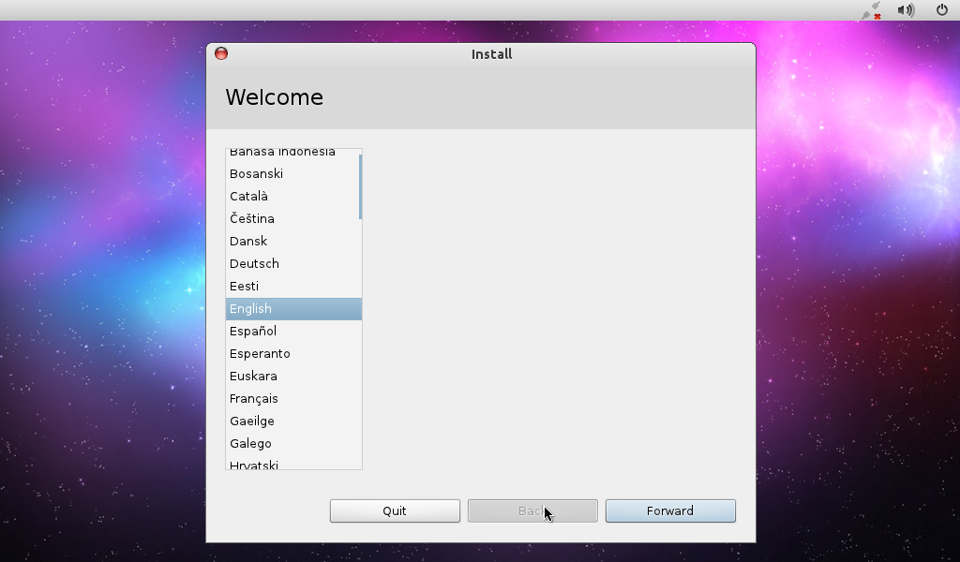Select Galego from the list
Screen dimensions: 960x562
250,444
